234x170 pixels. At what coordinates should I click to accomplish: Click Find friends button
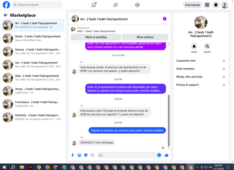tap(192, 5)
